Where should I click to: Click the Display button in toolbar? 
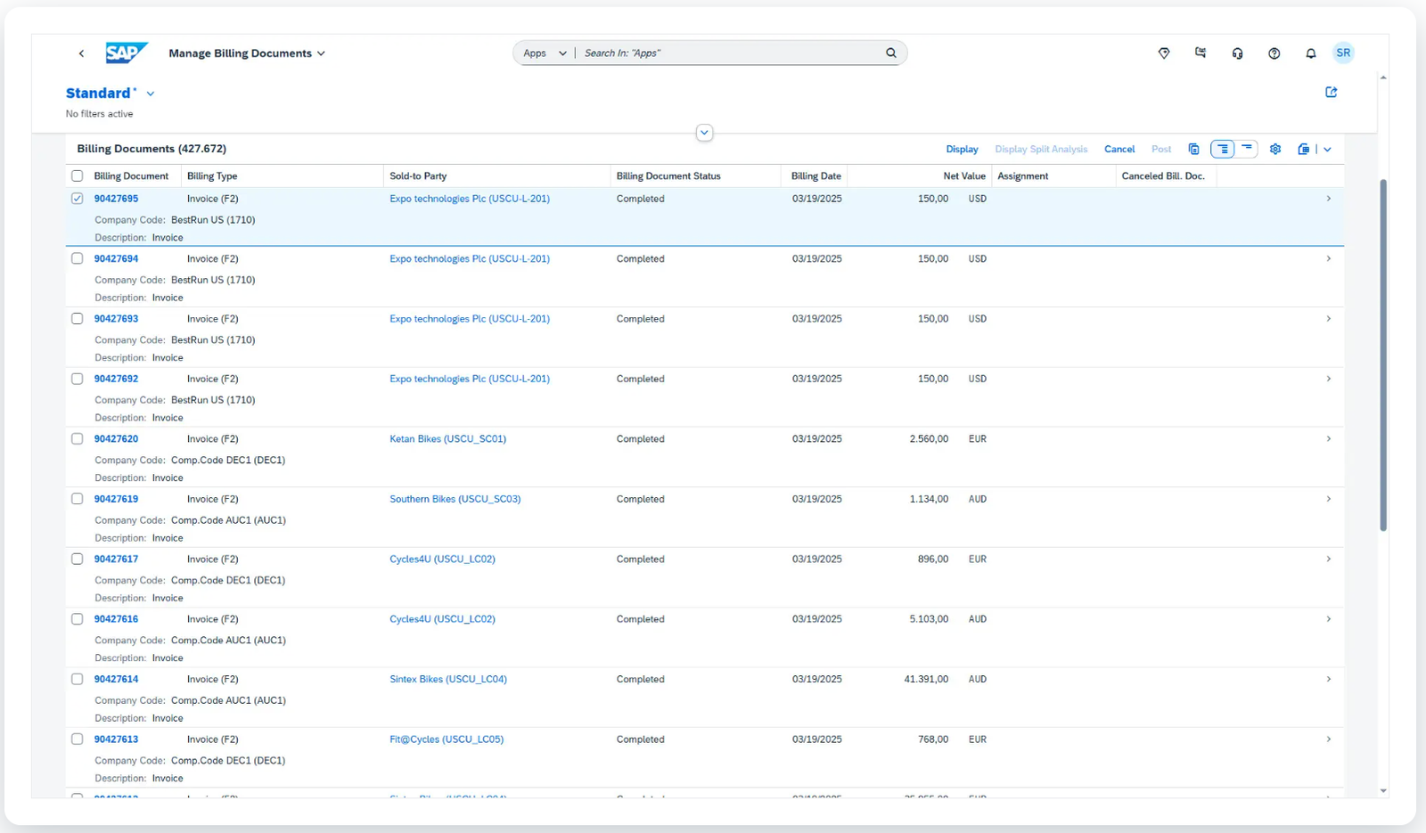(x=962, y=150)
